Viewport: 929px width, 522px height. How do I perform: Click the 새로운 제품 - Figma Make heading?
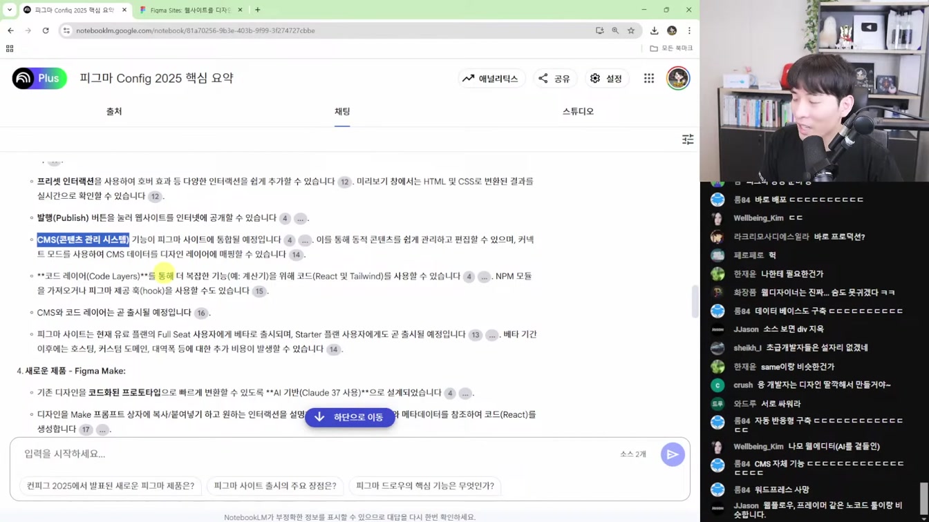pos(75,371)
